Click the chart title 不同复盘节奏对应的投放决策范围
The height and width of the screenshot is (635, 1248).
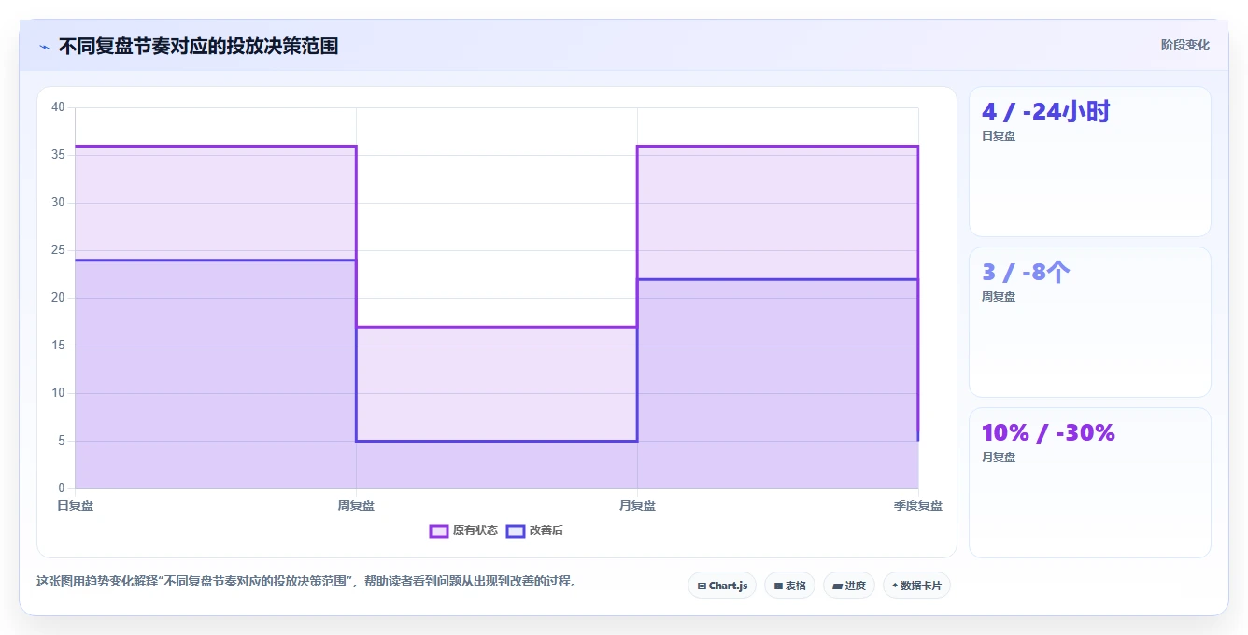(x=198, y=46)
